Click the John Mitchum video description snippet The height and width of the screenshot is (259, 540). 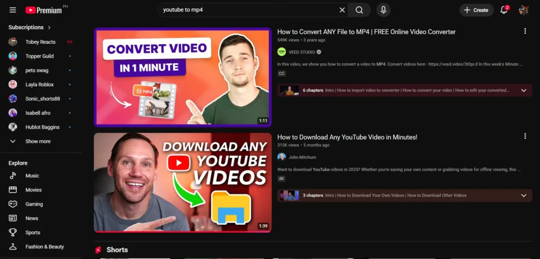pyautogui.click(x=399, y=170)
